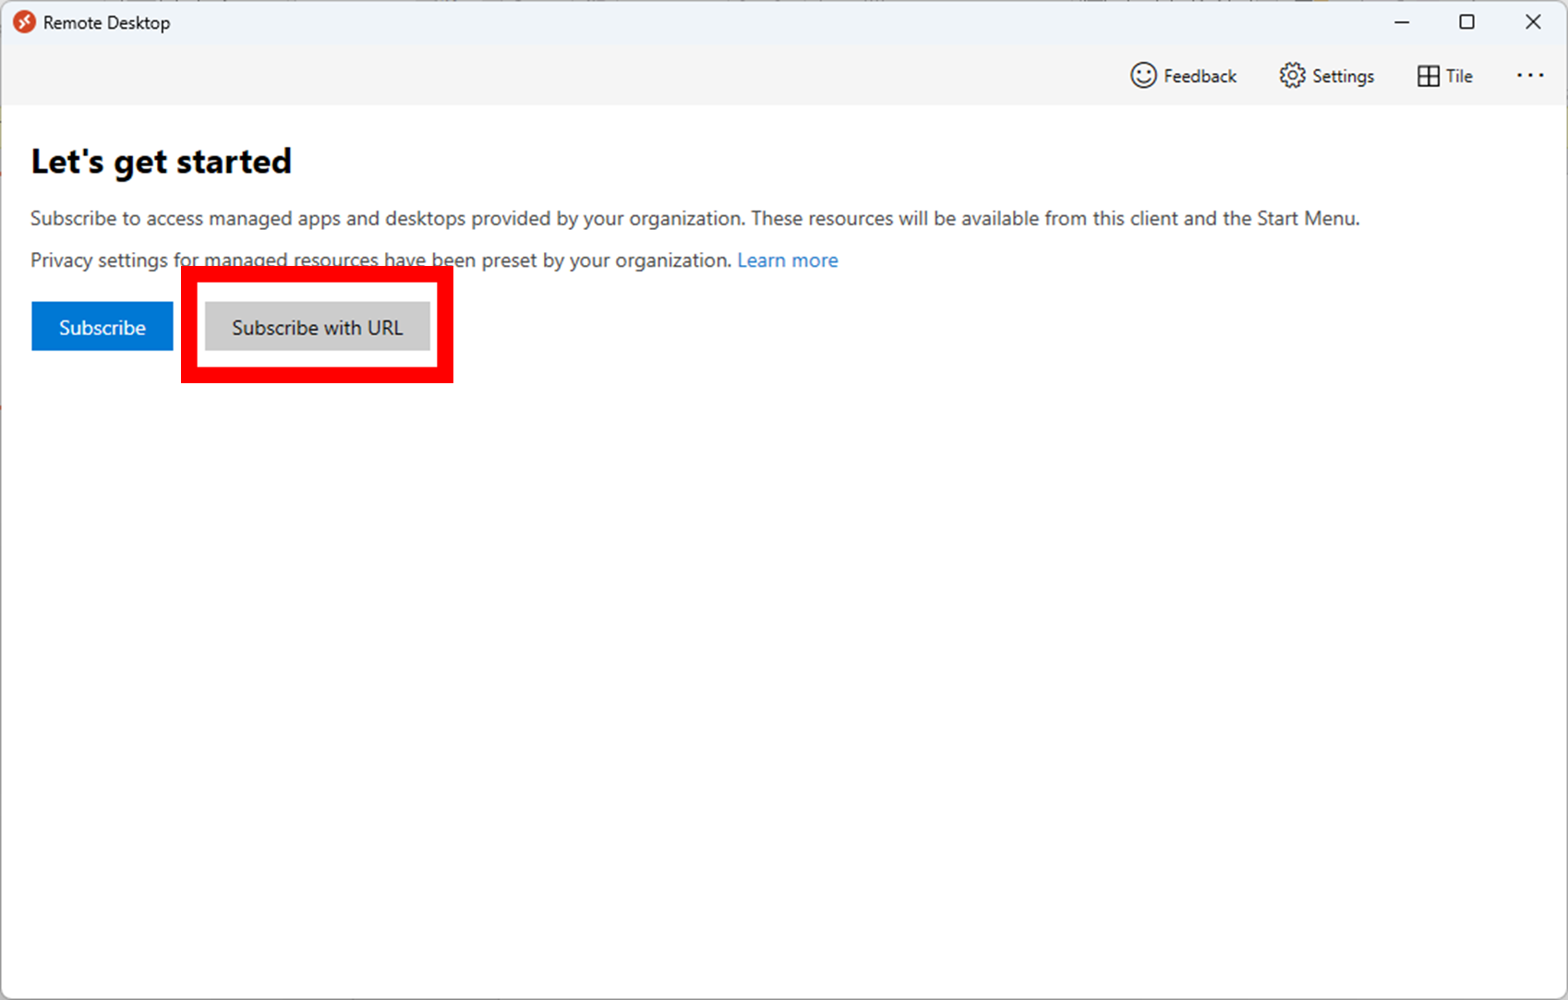The image size is (1568, 1000).
Task: Close the Remote Desktop window
Action: point(1533,22)
